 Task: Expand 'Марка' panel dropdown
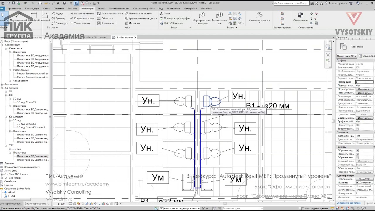232,28
